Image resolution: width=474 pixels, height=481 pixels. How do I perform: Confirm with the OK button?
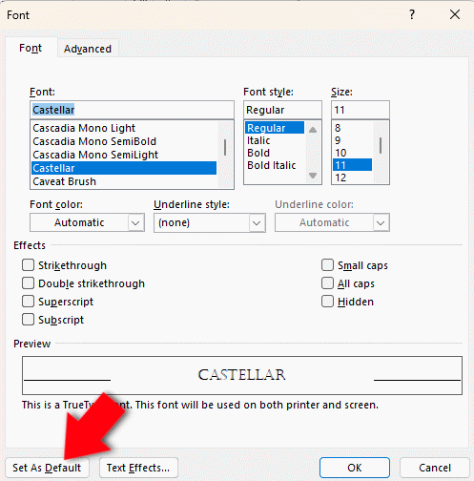point(355,468)
